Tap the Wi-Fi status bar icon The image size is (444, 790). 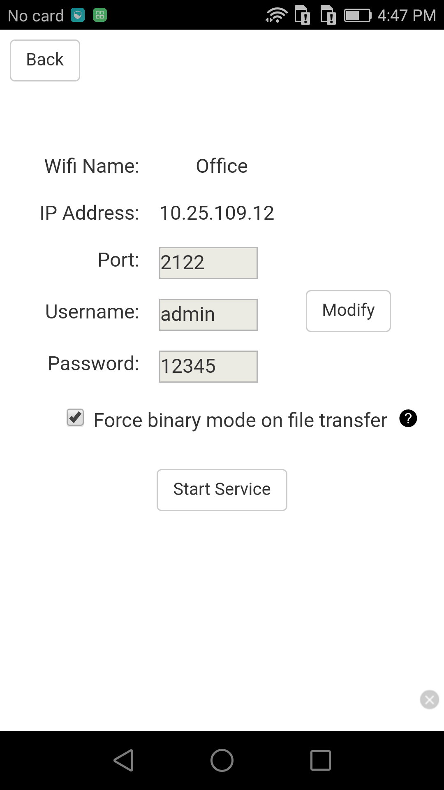click(276, 15)
